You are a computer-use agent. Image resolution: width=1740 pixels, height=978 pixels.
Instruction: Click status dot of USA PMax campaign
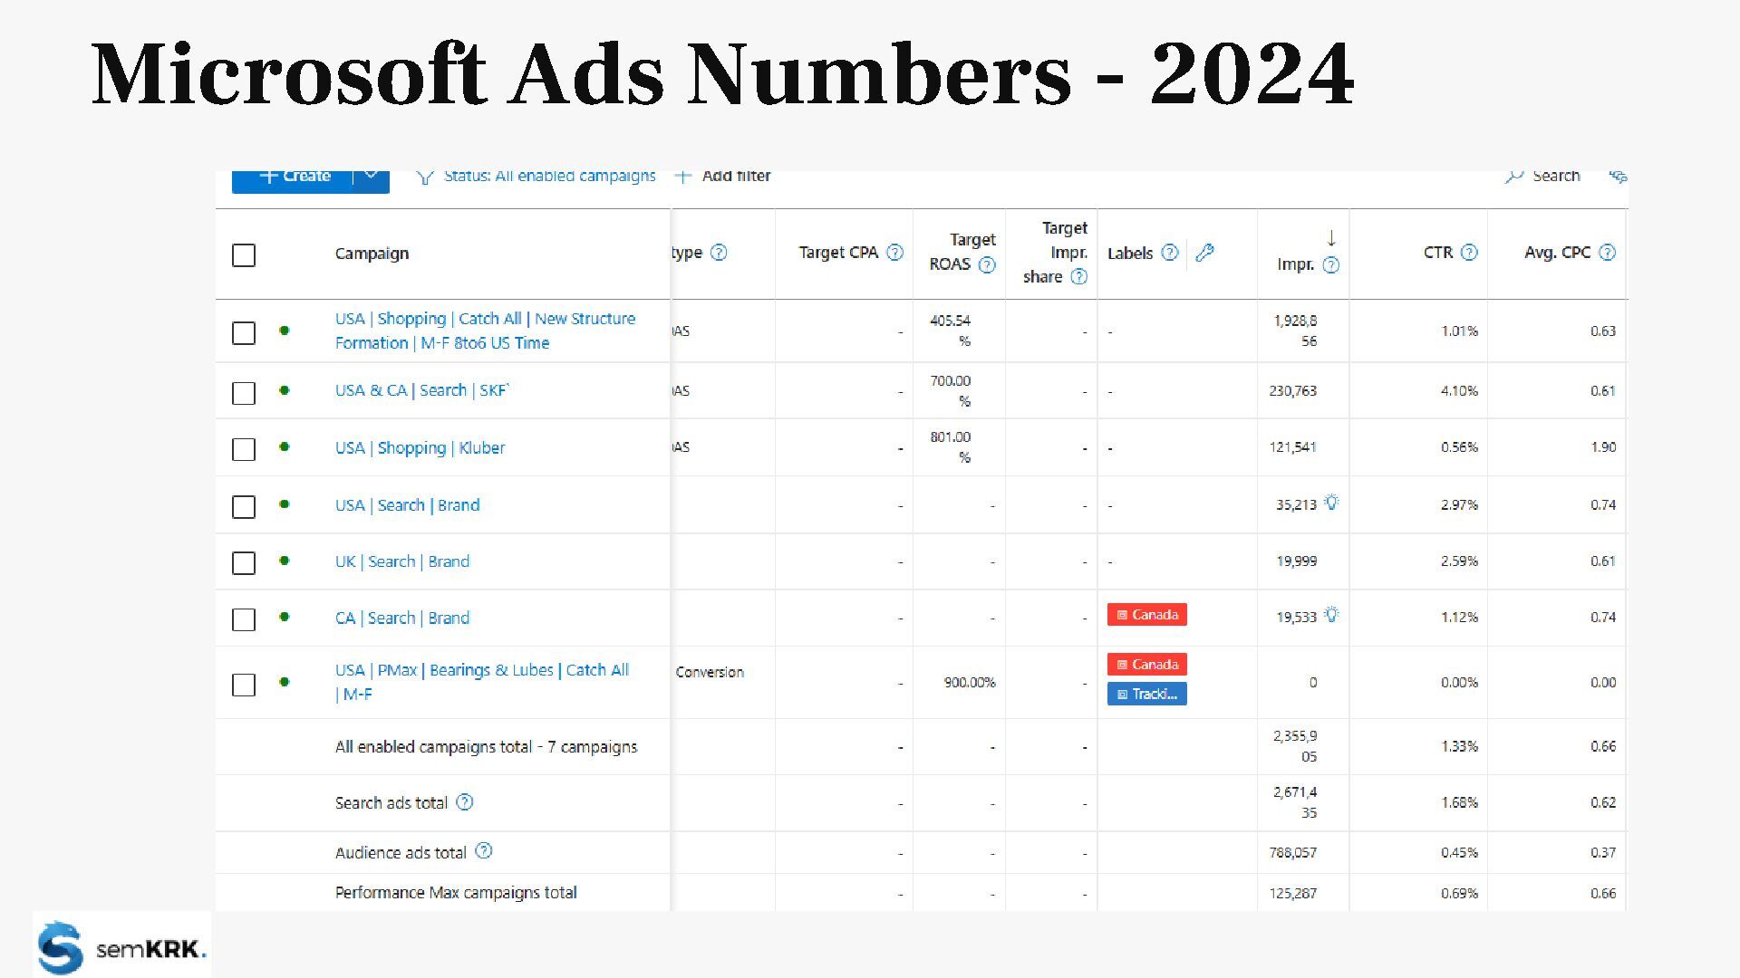tap(285, 682)
